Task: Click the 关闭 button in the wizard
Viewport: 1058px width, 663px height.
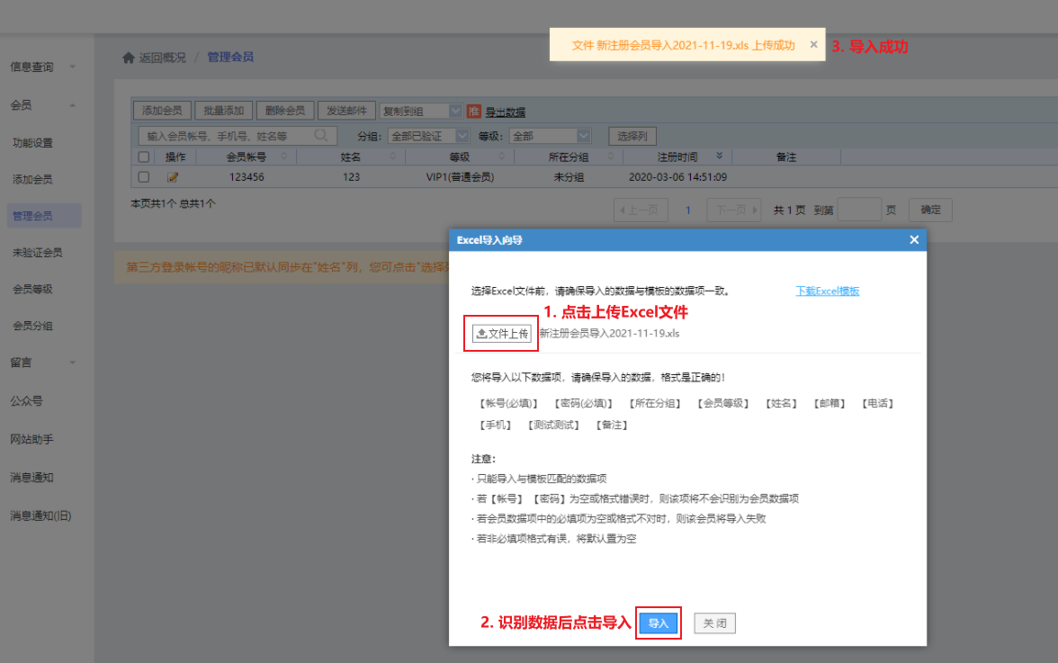Action: (x=714, y=623)
